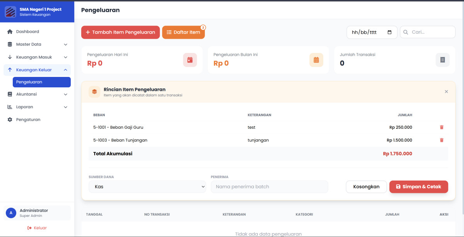Open the Daftar Item list button
The width and height of the screenshot is (464, 237).
coord(183,32)
